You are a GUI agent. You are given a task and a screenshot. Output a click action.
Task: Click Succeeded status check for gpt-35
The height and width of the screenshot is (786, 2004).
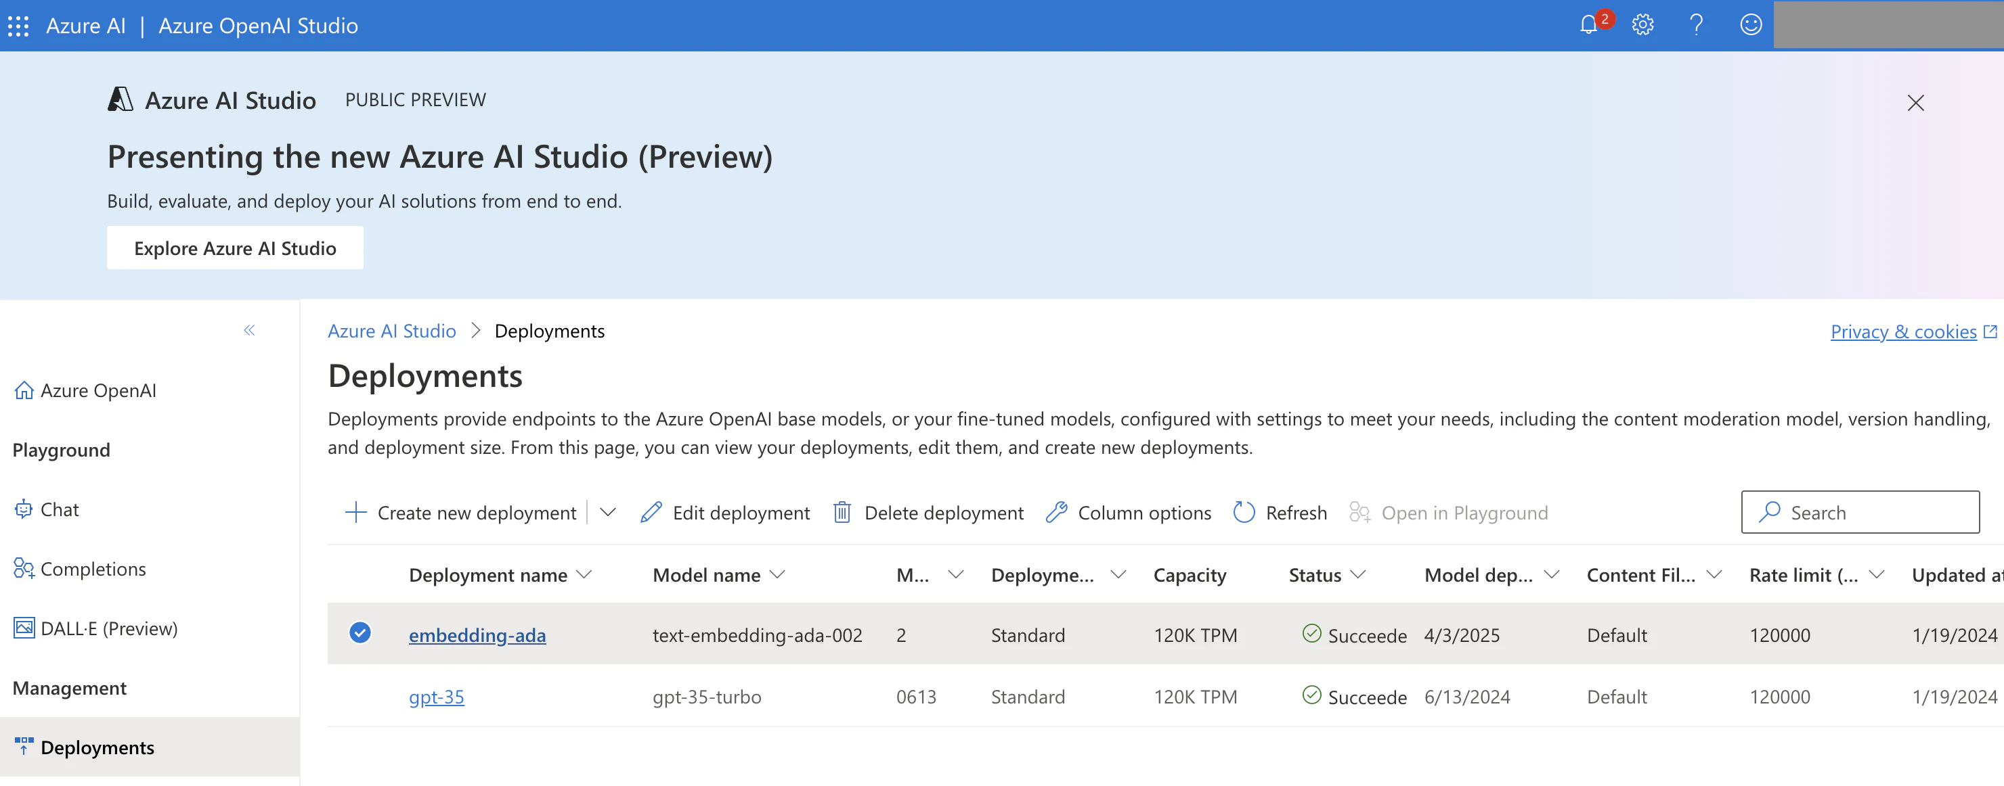tap(1311, 696)
